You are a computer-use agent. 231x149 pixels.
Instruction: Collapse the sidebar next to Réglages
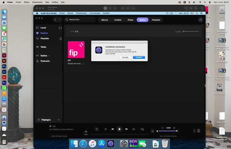pos(59,120)
